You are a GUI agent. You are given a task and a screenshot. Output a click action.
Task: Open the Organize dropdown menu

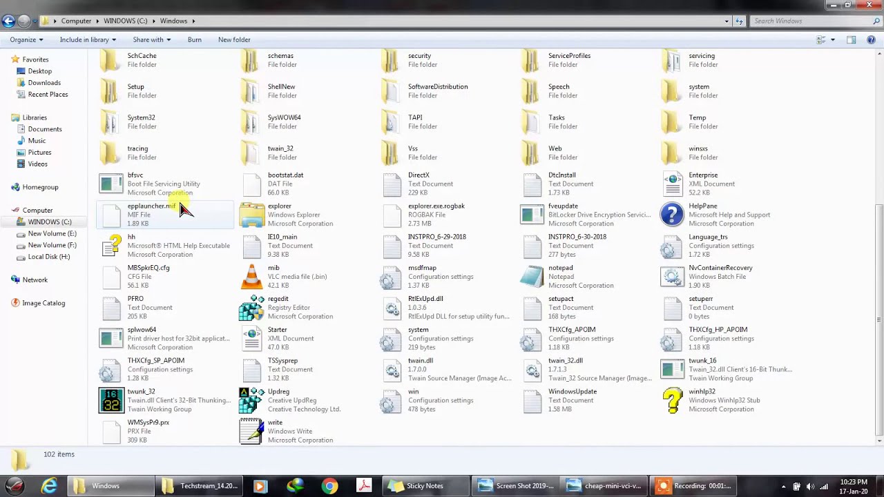26,40
